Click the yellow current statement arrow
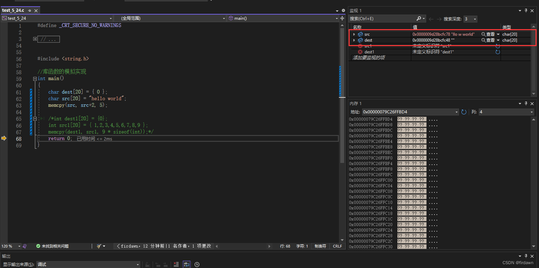The image size is (539, 268). [x=4, y=138]
